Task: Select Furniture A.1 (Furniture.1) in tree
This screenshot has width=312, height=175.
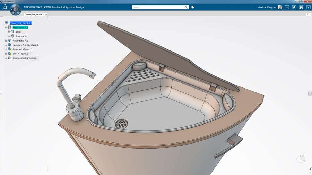Action: click(26, 45)
